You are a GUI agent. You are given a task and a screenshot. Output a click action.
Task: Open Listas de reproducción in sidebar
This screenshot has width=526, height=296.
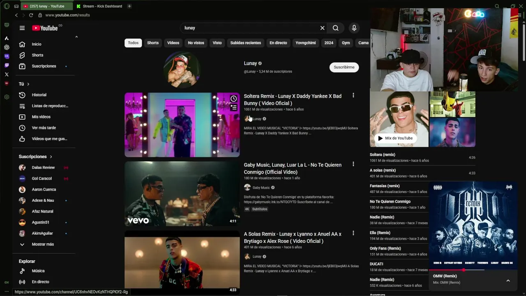click(50, 106)
